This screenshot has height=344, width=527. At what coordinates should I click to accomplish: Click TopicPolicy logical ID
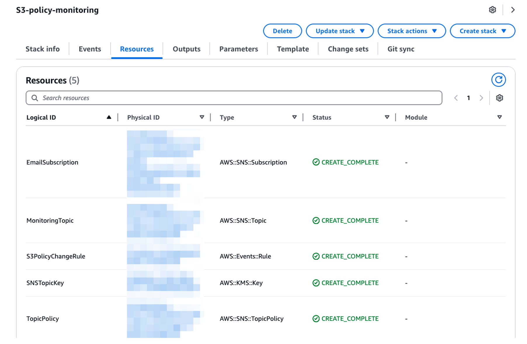click(43, 319)
